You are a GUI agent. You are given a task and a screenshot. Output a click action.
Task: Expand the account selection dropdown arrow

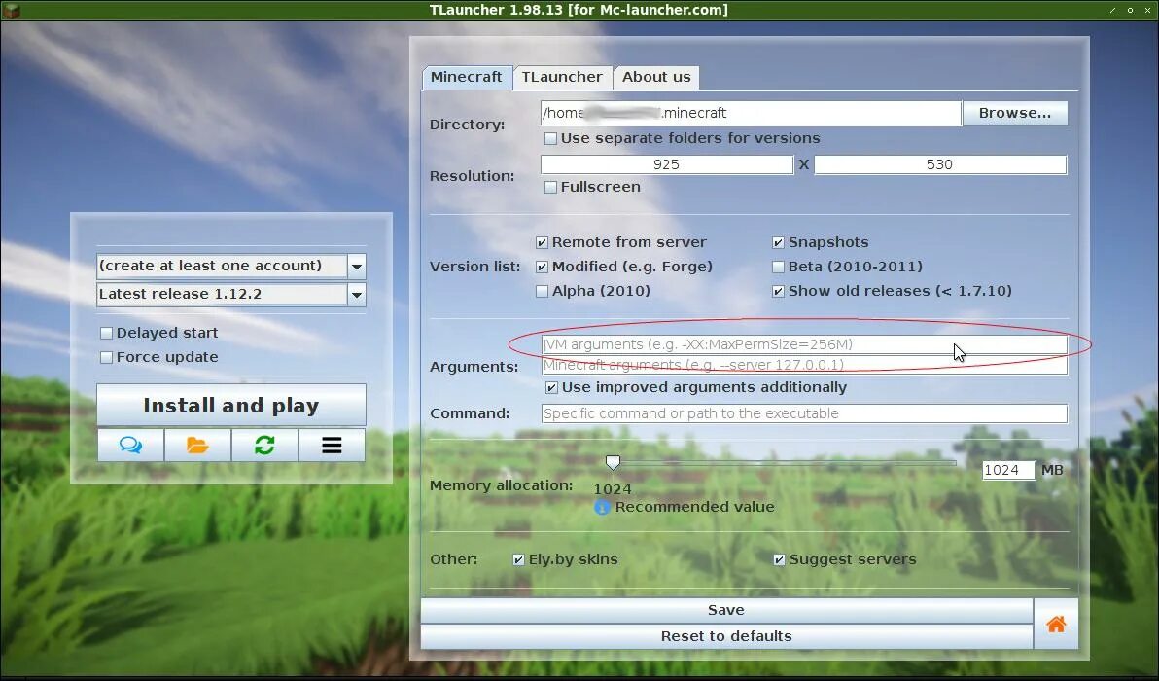point(356,267)
